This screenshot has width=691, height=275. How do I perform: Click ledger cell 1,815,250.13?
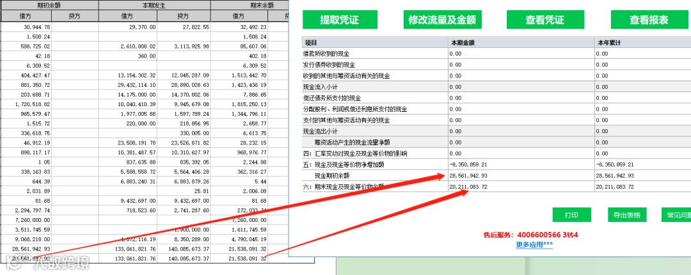[249, 104]
